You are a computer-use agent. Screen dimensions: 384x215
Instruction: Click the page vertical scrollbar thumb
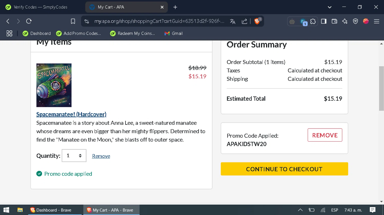(381, 88)
